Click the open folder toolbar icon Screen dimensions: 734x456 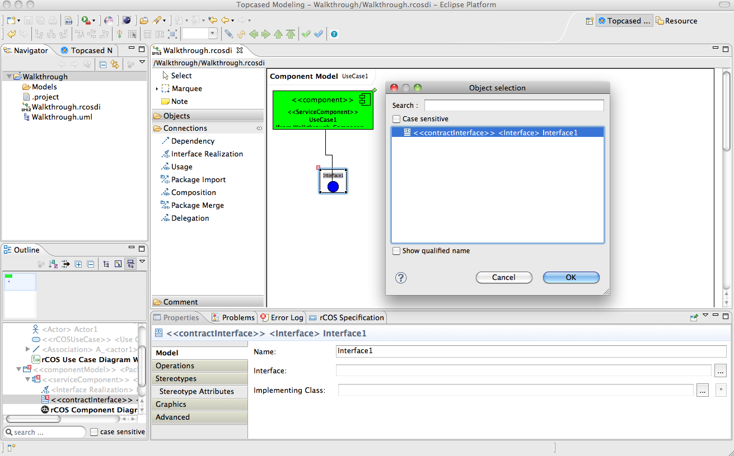[144, 21]
